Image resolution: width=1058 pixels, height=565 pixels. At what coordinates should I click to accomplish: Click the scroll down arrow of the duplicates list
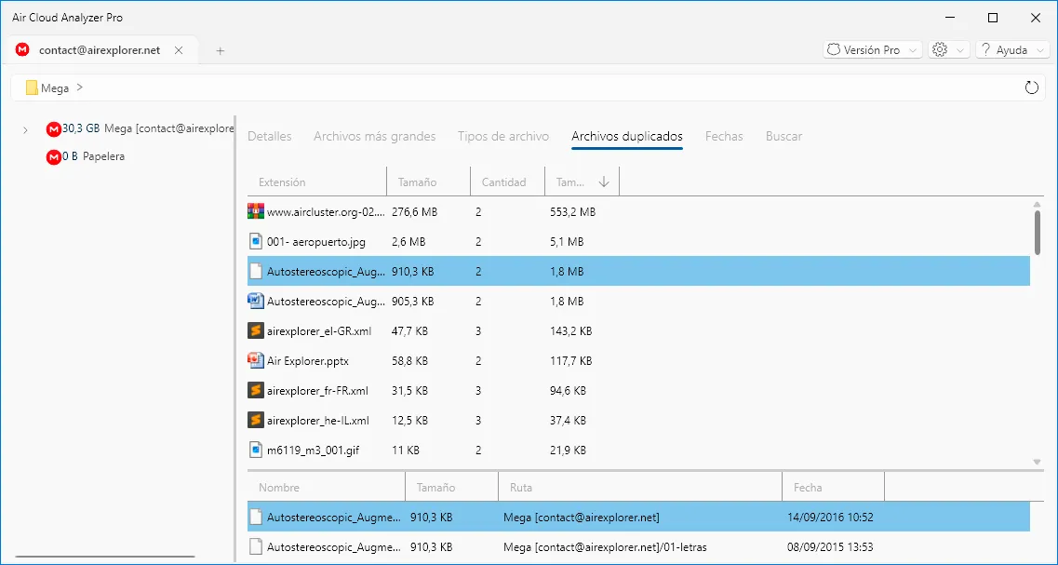pyautogui.click(x=1038, y=462)
